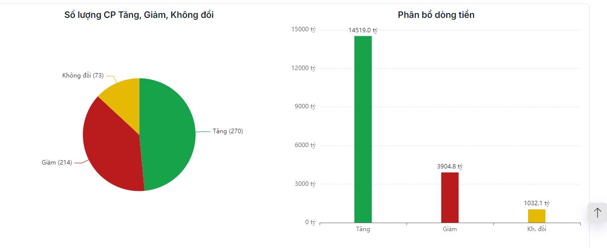
Task: Click the '14519.0 tỷ' bar value label
Action: click(363, 30)
